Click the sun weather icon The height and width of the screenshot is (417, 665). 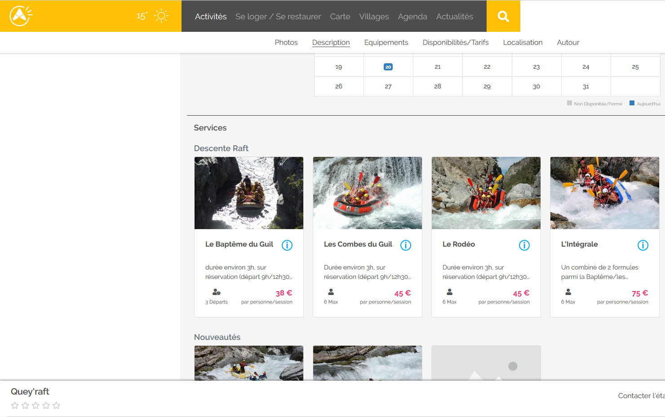(x=161, y=16)
